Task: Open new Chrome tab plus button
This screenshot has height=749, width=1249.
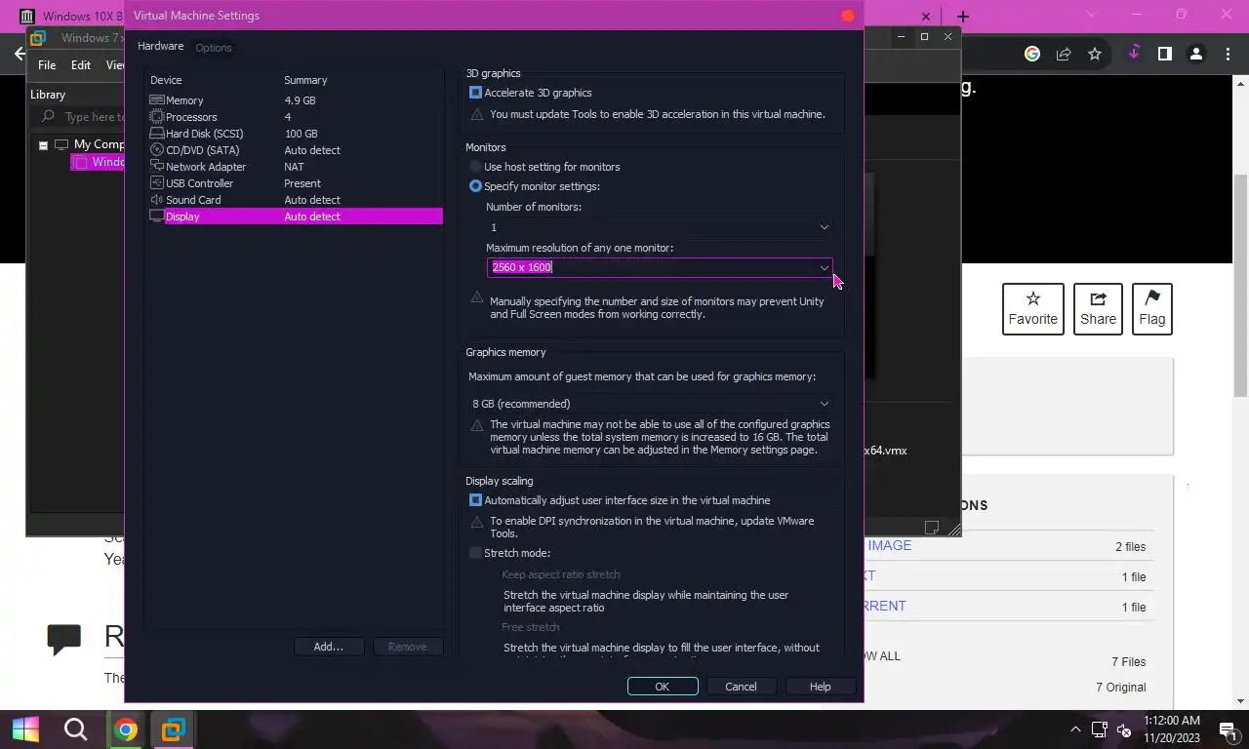Action: [963, 17]
